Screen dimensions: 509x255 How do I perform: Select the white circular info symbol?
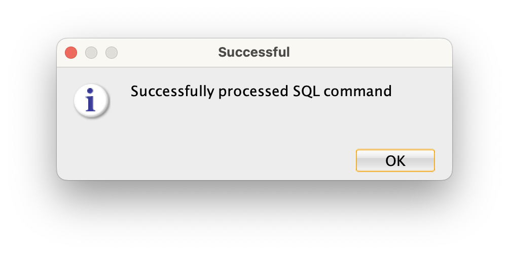click(x=91, y=100)
